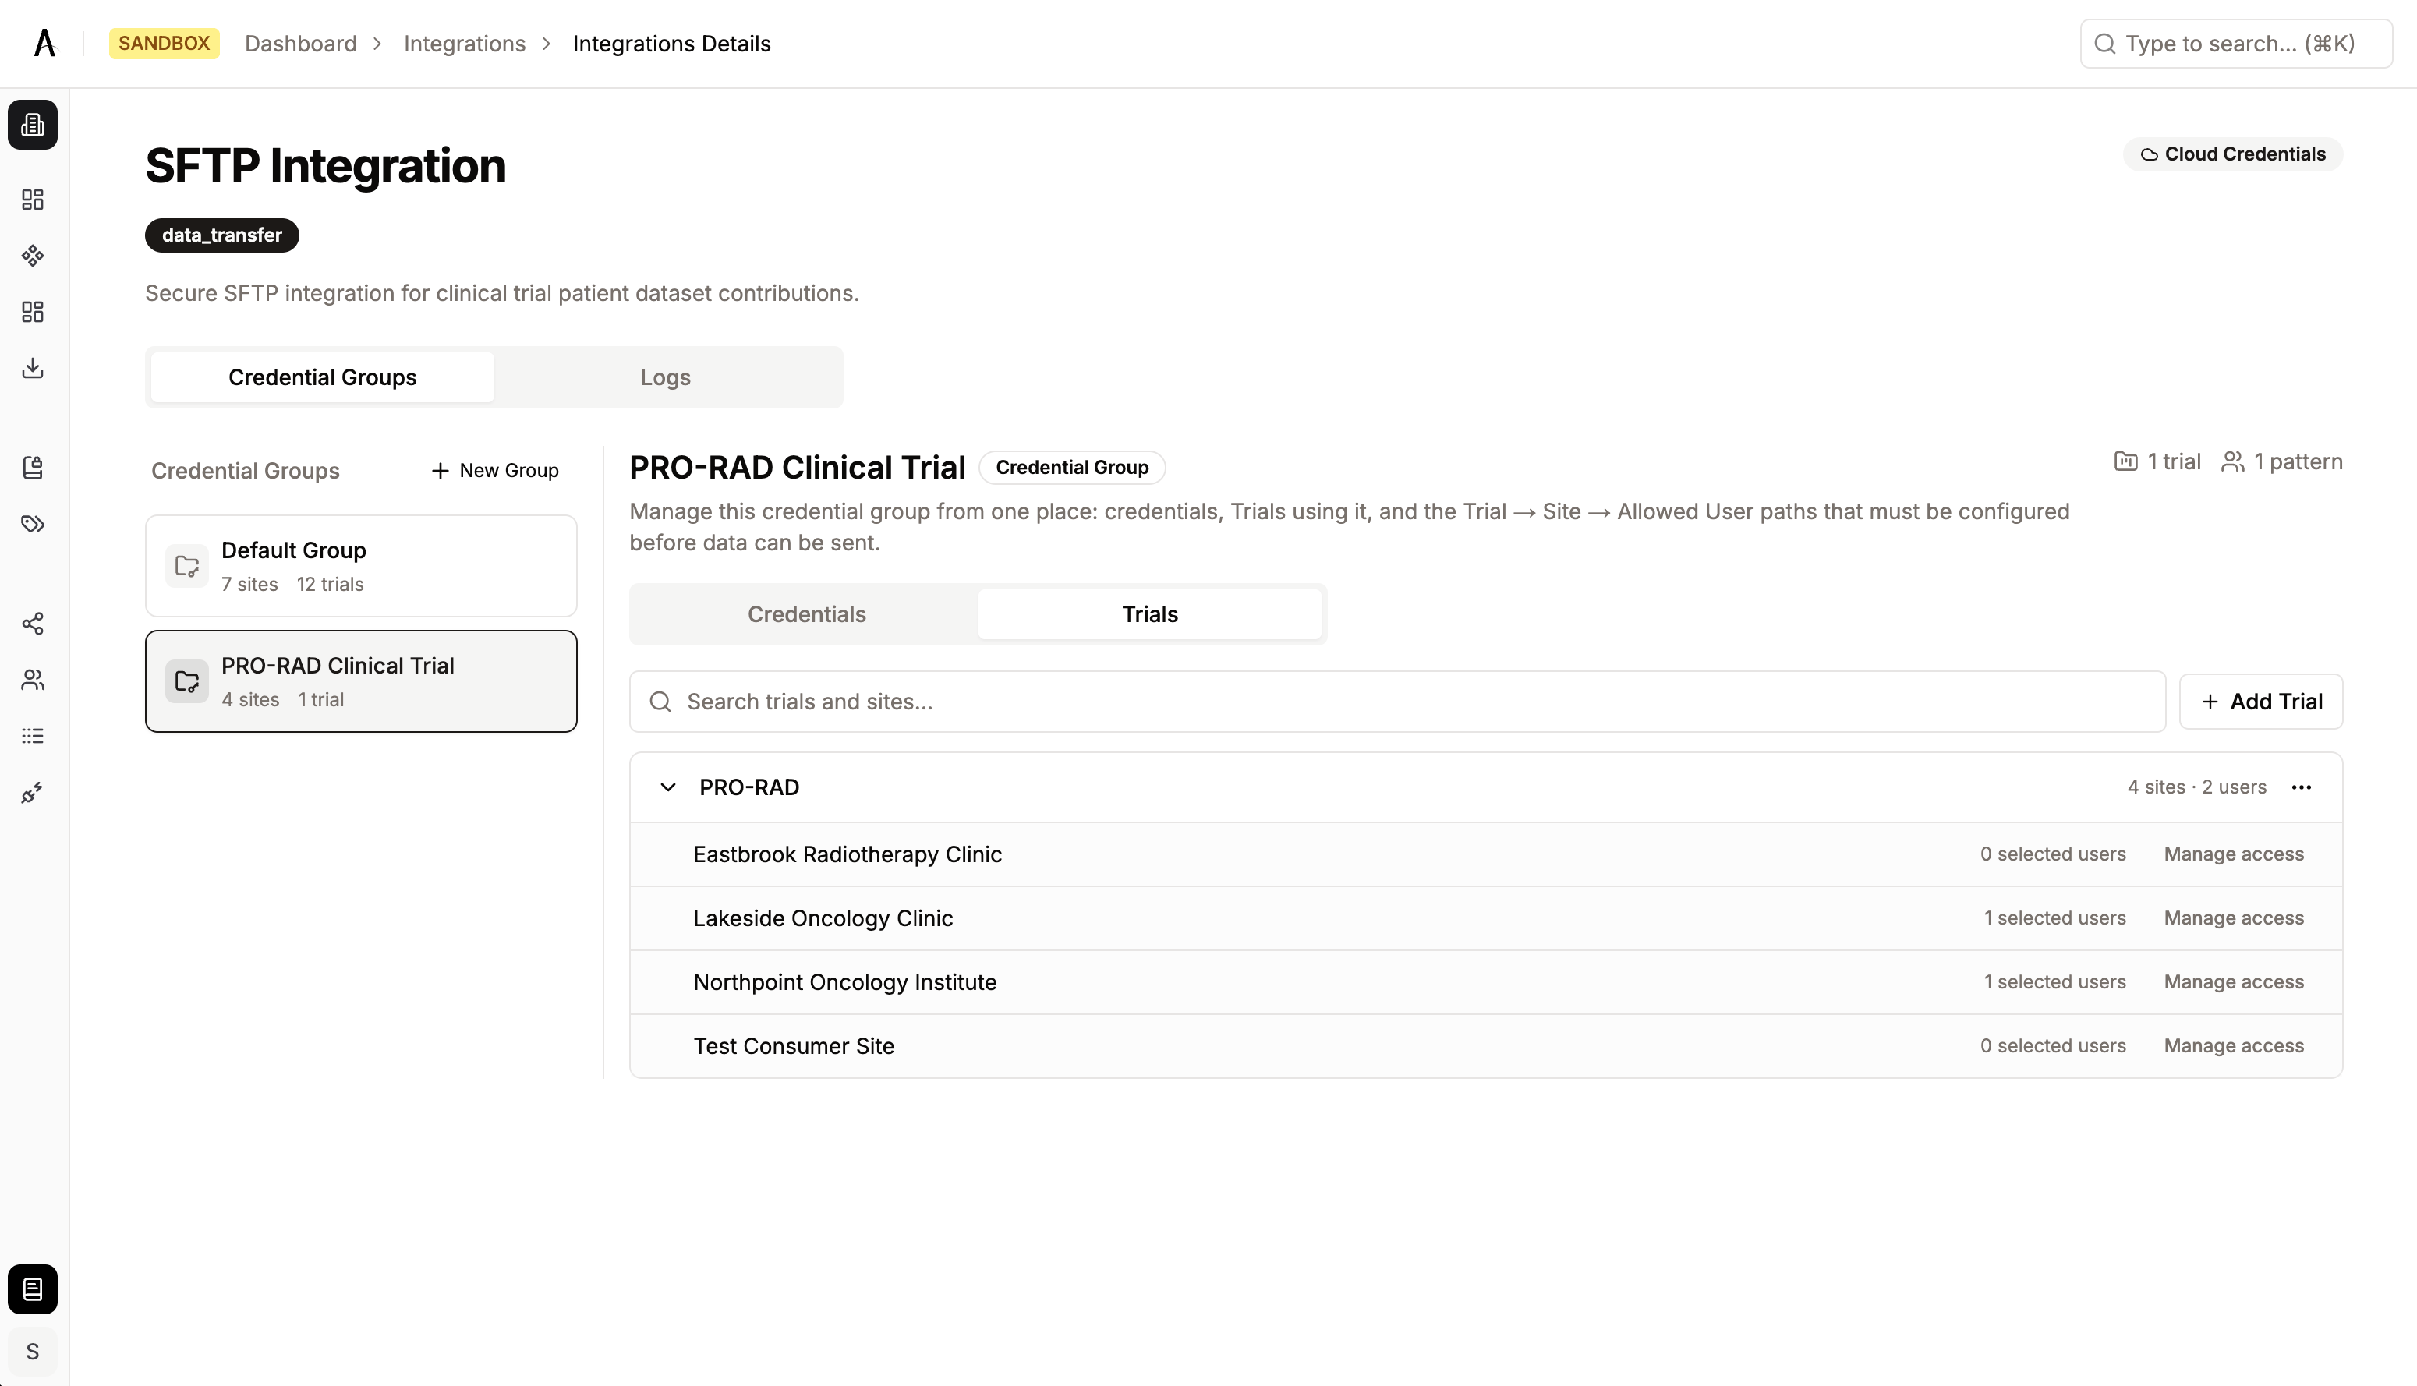Open the download tray sidebar icon

pos(33,367)
